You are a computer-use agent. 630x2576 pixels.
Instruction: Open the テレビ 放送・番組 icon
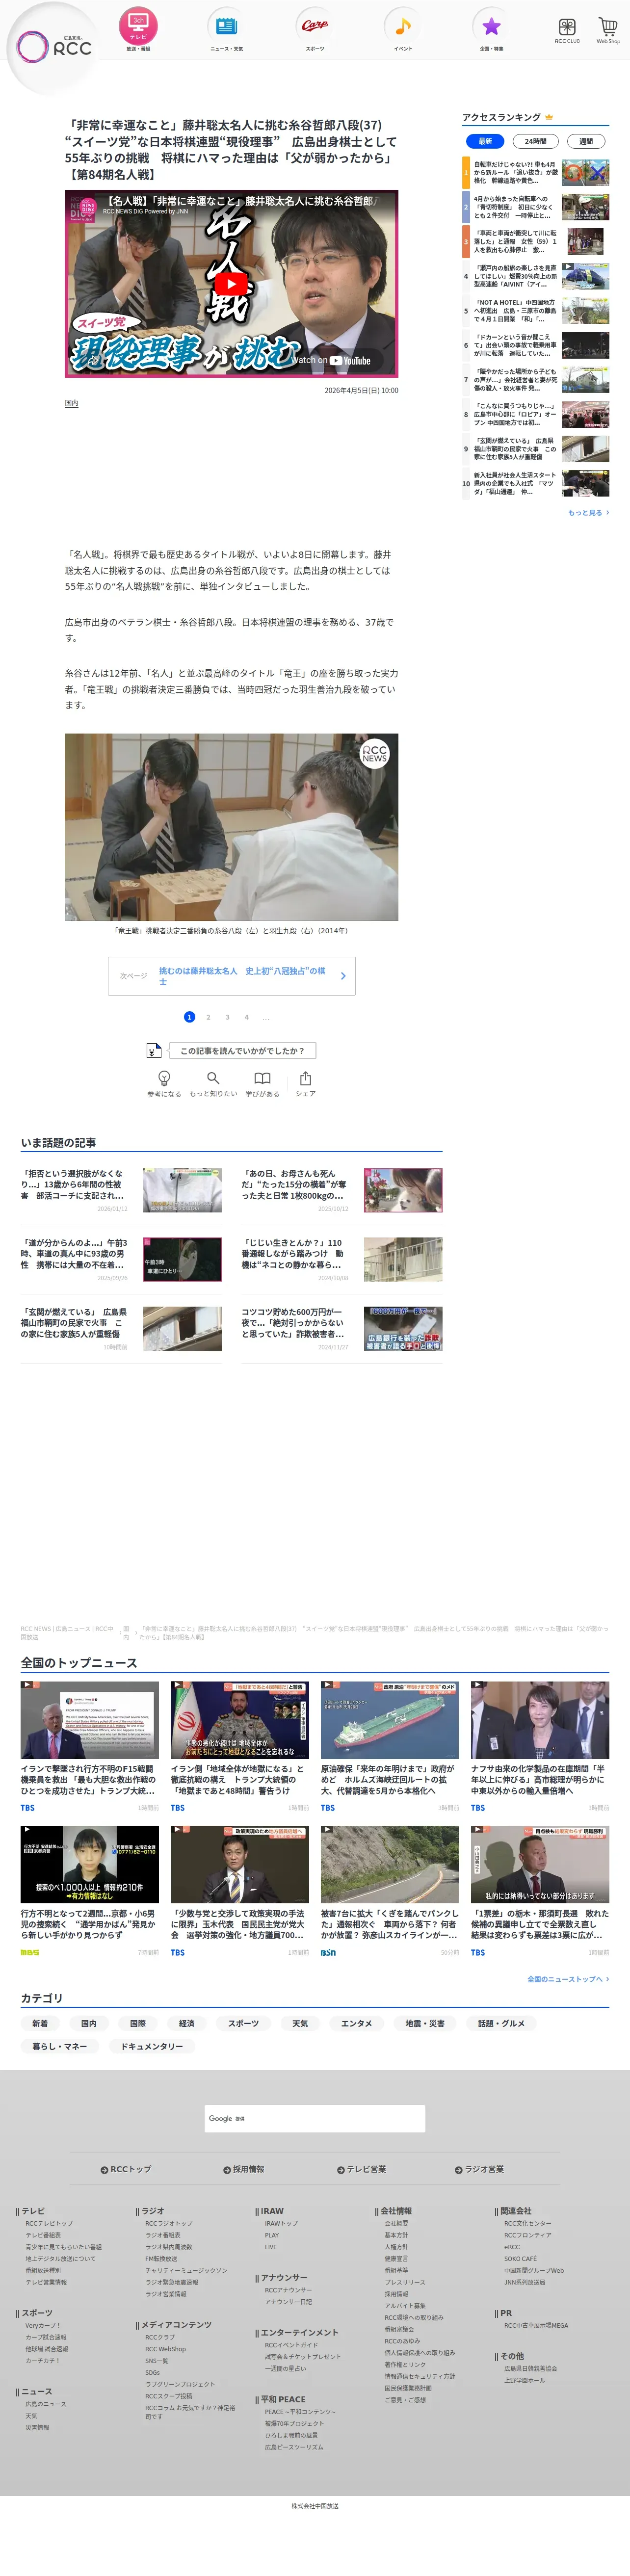tap(138, 29)
